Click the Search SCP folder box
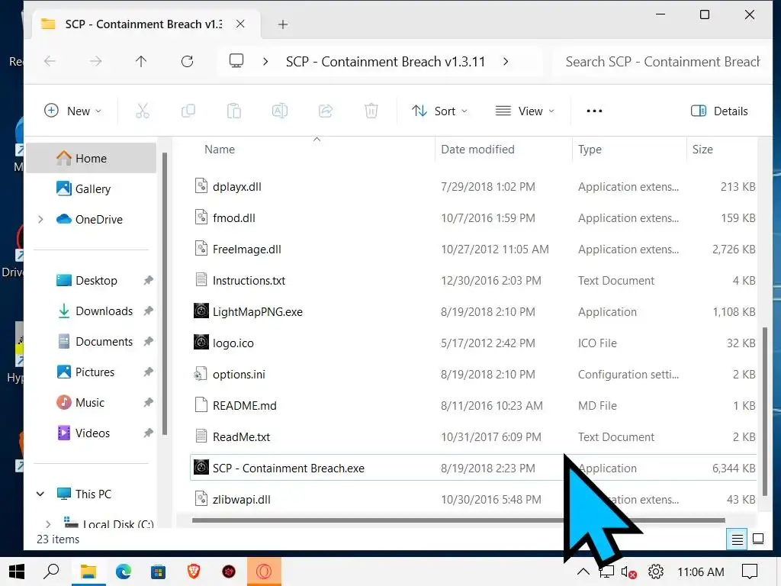The height and width of the screenshot is (586, 781). pos(663,61)
